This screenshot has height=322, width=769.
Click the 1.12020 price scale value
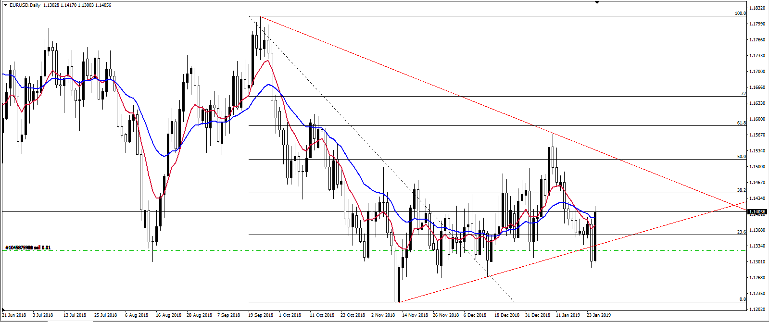click(757, 310)
